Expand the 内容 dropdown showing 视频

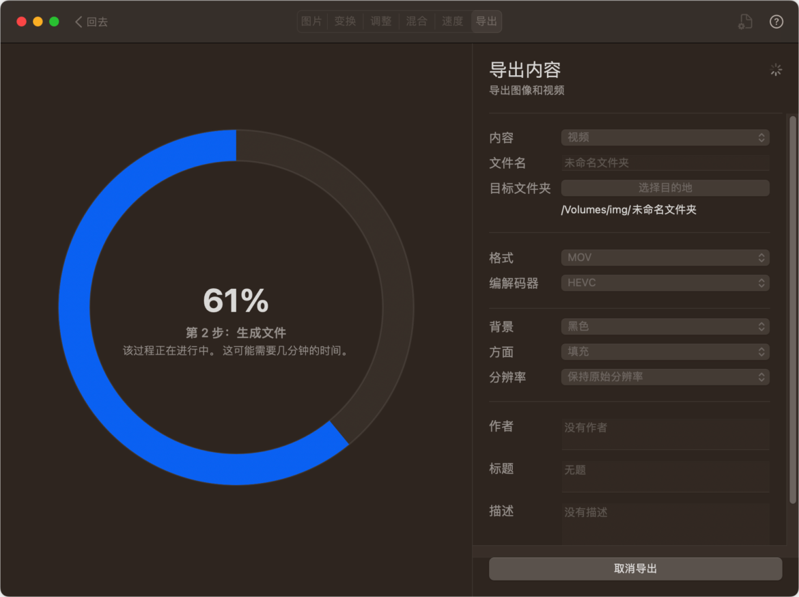pos(664,137)
